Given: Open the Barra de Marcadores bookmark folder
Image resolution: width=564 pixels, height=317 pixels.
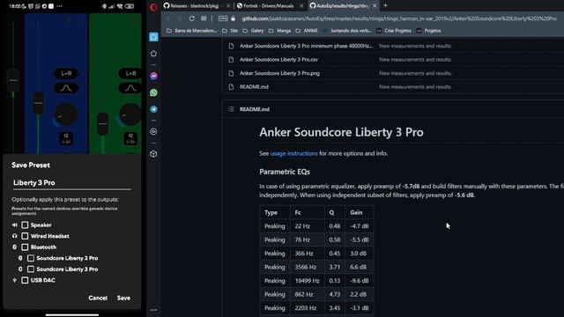Looking at the screenshot, I should pyautogui.click(x=192, y=31).
